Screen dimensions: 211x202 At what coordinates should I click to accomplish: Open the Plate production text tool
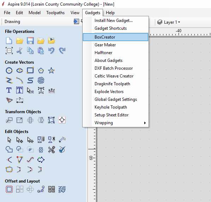[62, 189]
